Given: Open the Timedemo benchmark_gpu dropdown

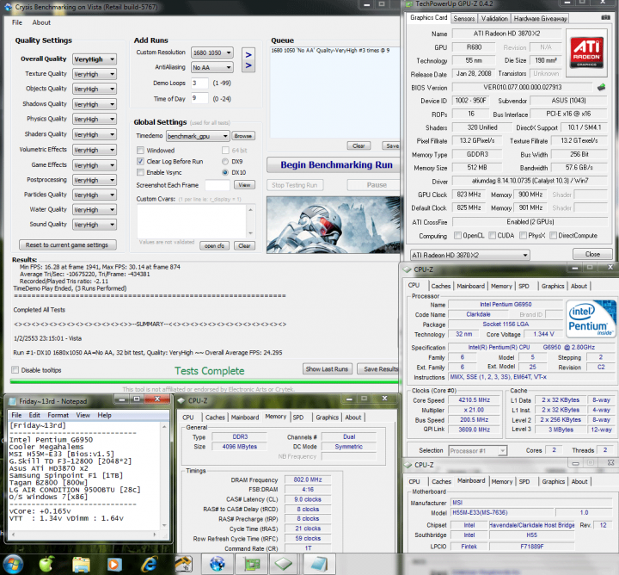Looking at the screenshot, I should point(198,136).
